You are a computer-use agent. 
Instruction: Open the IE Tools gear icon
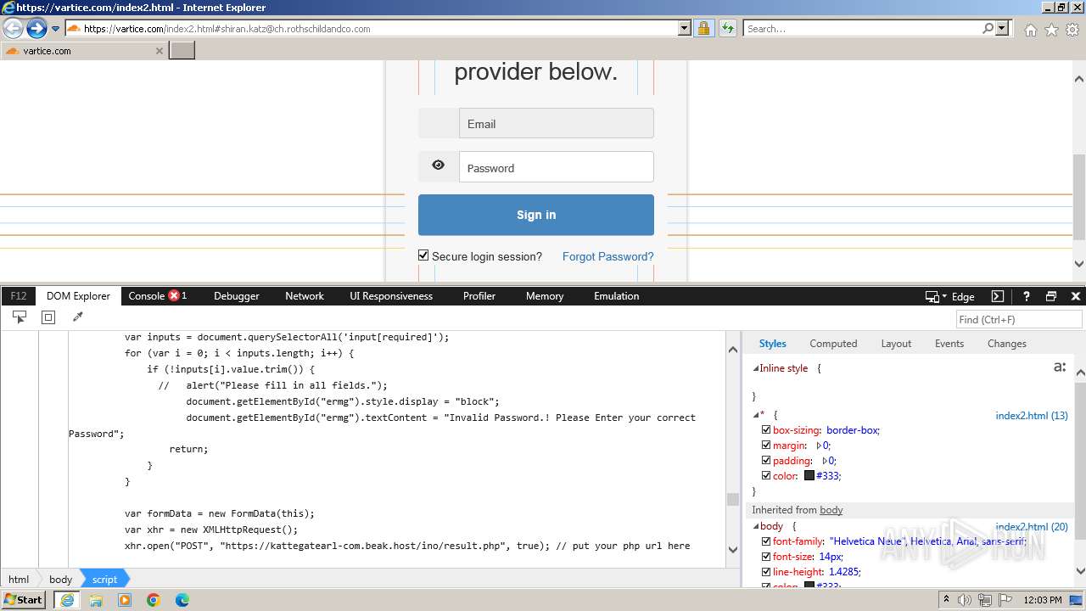1072,30
